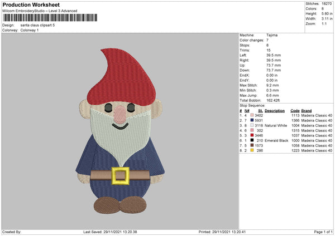Select the navy blue swatch in stop 2
Viewport: 335px width, 236px height.
252,120
